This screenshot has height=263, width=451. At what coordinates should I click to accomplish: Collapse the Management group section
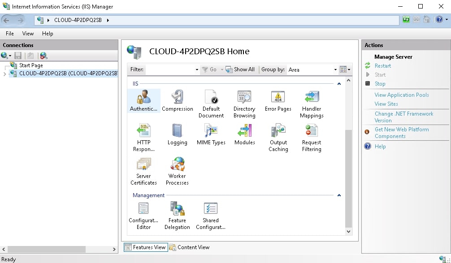pos(339,195)
